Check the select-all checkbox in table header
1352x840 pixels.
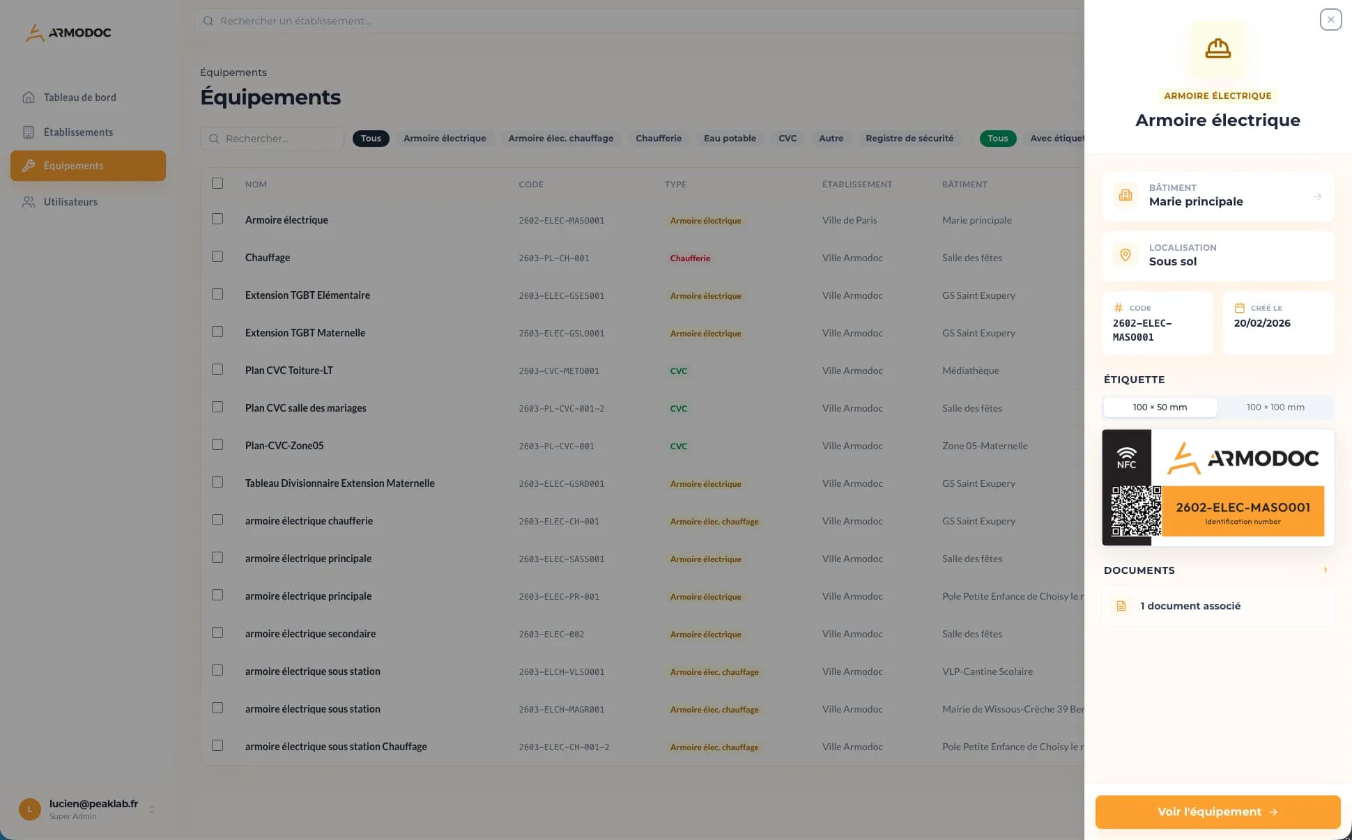click(x=217, y=183)
